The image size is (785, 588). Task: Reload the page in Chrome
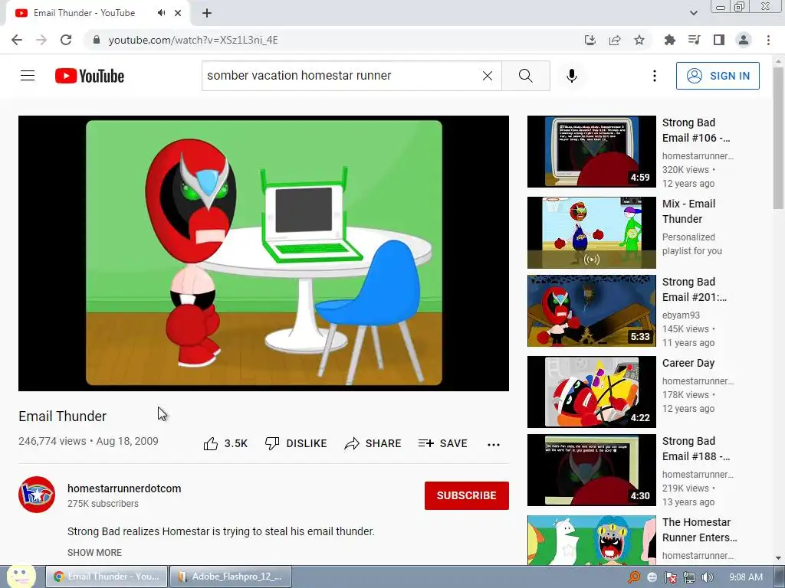(66, 40)
